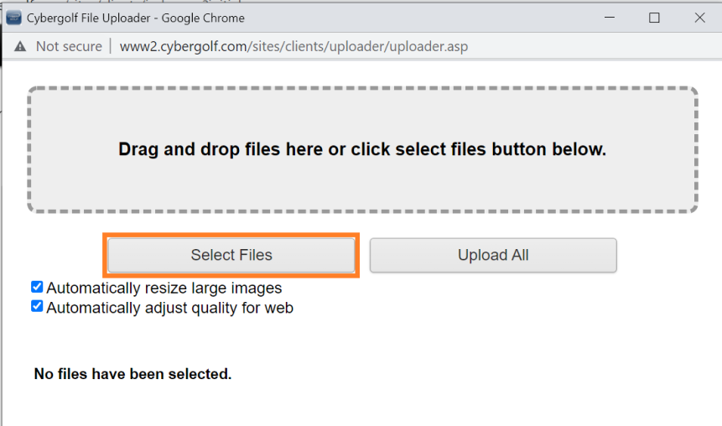The width and height of the screenshot is (722, 426).
Task: Click the 'Automatically adjust quality for web' label
Action: tap(170, 308)
